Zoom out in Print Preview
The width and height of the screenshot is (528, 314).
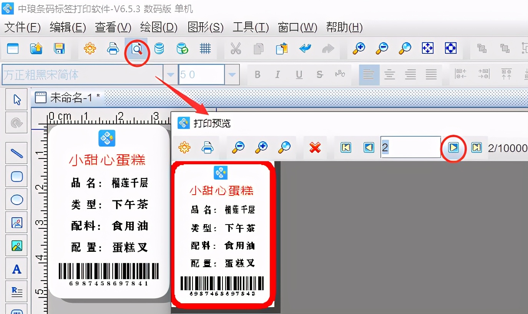click(238, 147)
